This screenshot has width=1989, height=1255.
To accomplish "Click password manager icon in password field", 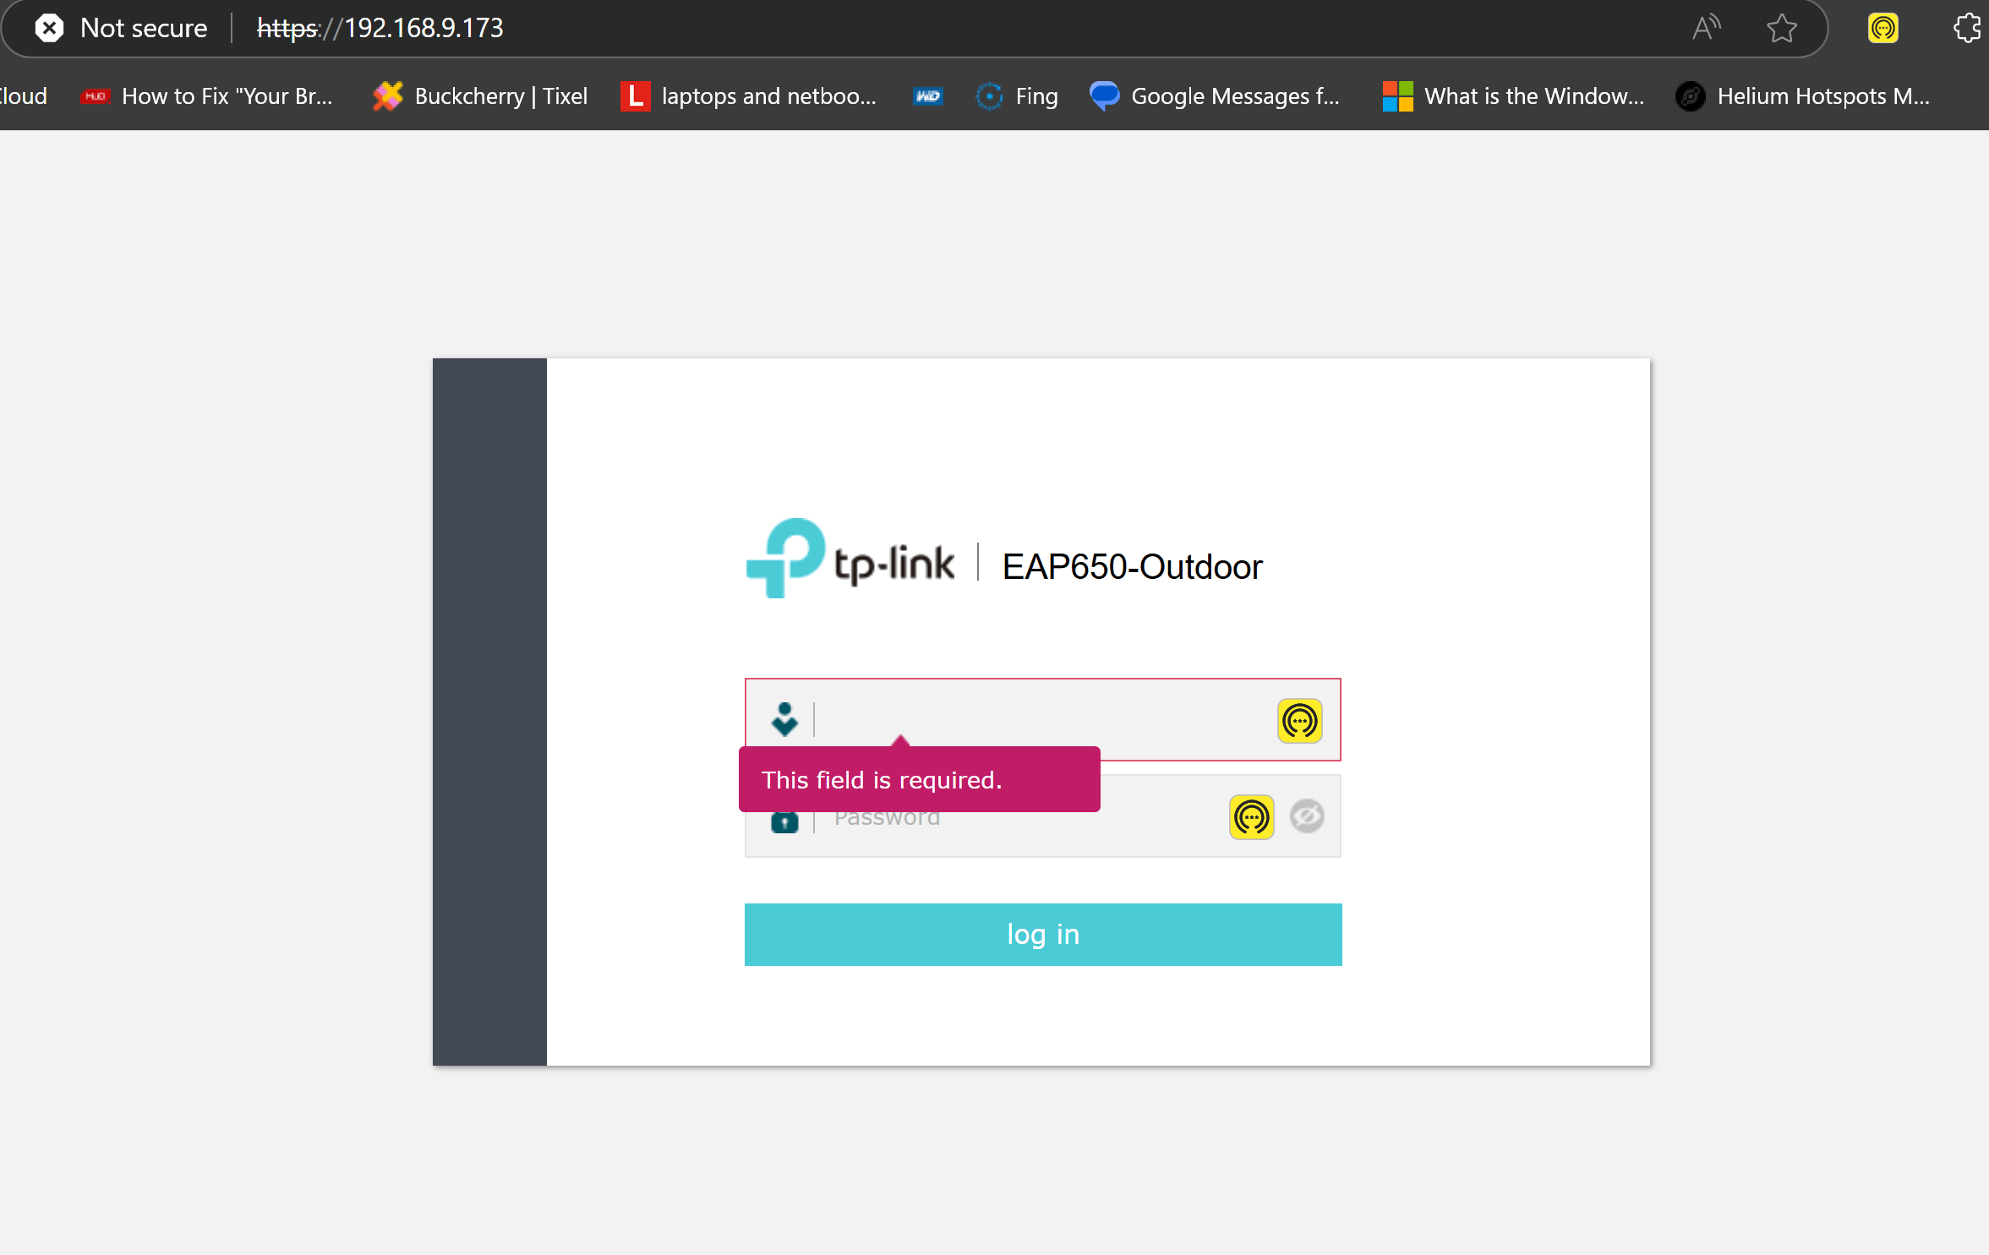I will click(x=1251, y=817).
